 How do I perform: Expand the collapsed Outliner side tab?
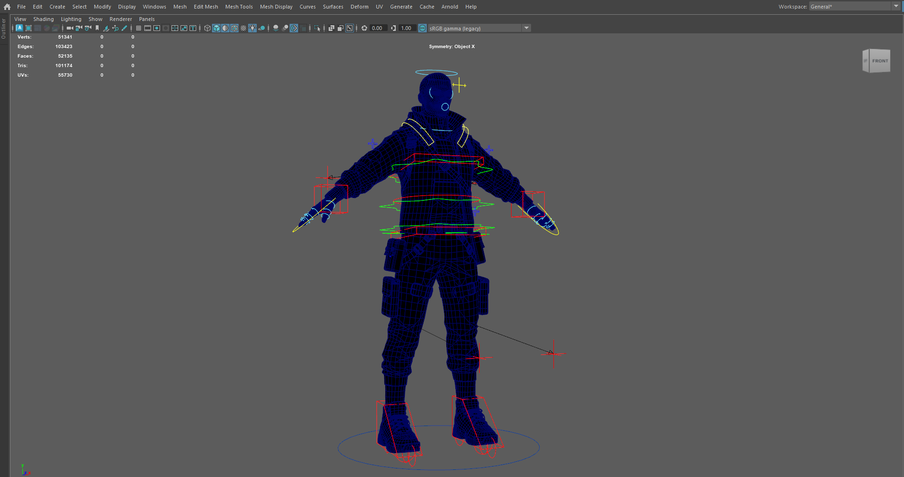point(4,29)
